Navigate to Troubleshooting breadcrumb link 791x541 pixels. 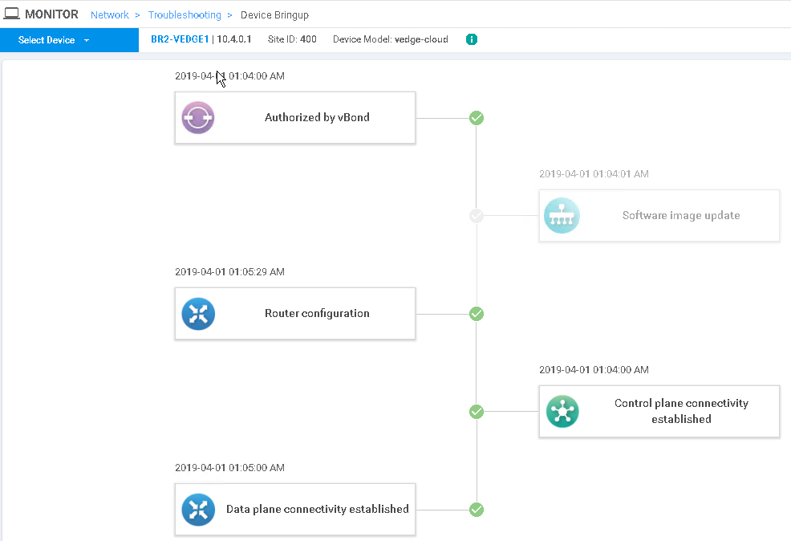(x=185, y=14)
